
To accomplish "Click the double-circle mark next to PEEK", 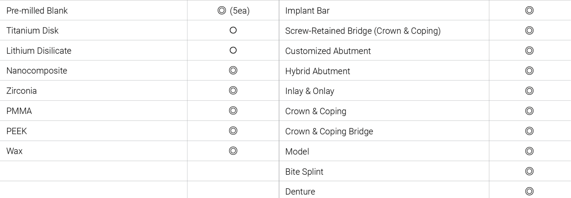I will pyautogui.click(x=233, y=131).
